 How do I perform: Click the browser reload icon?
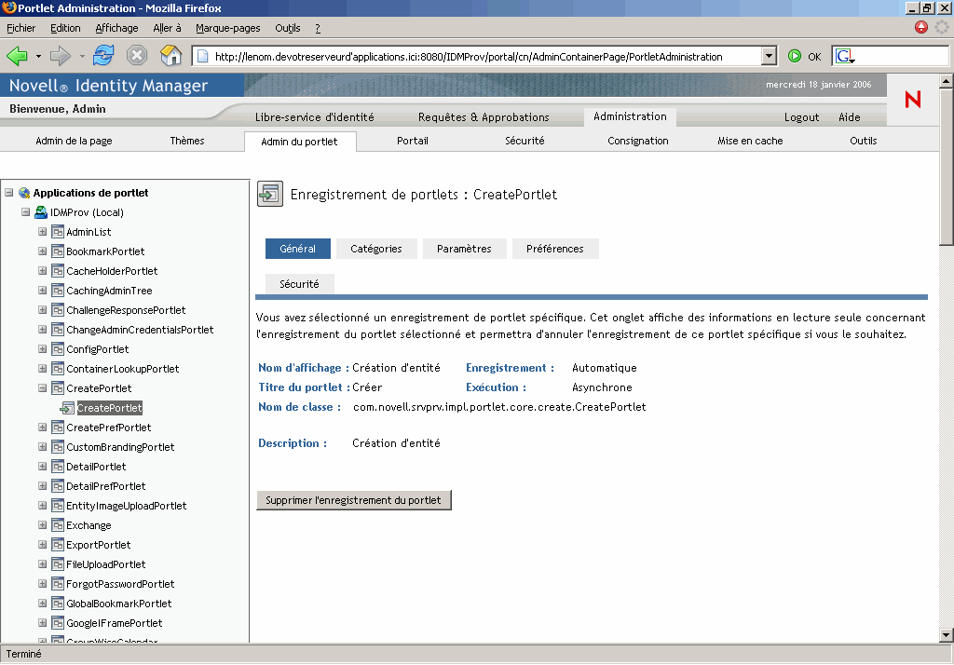click(103, 55)
